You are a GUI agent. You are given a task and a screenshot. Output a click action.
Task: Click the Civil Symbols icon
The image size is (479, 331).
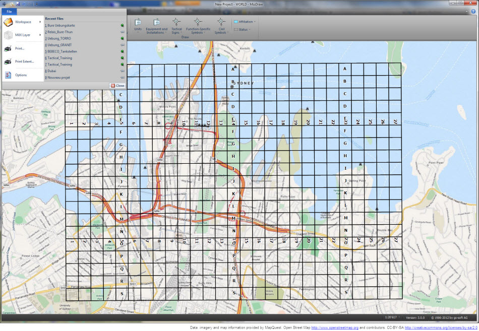pyautogui.click(x=220, y=22)
